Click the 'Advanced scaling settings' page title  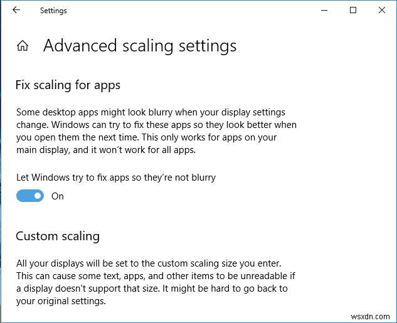(x=140, y=46)
